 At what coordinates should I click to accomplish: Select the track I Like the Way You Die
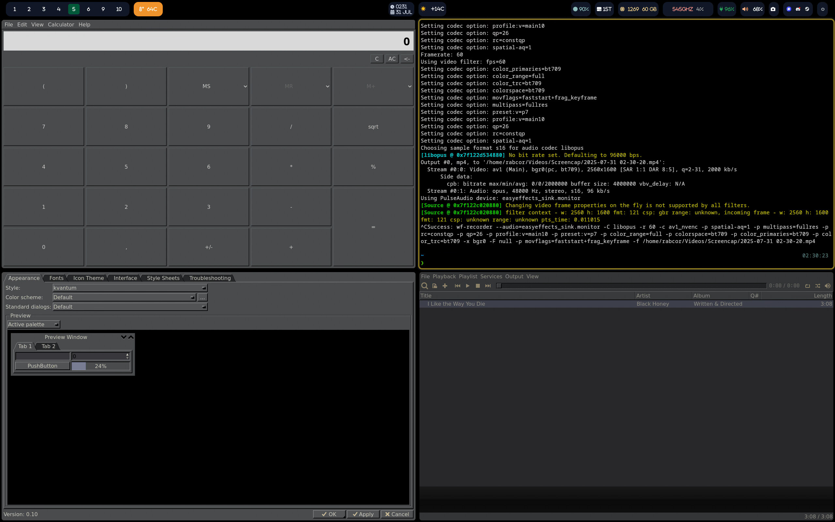[x=456, y=304]
